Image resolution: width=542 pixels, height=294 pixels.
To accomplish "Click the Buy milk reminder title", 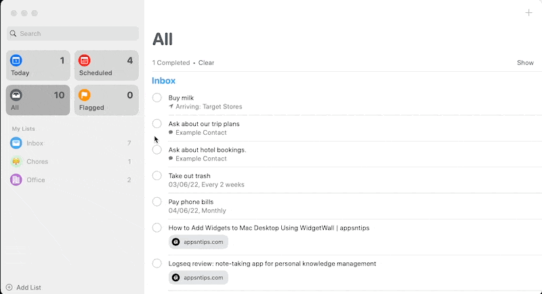I will click(181, 98).
